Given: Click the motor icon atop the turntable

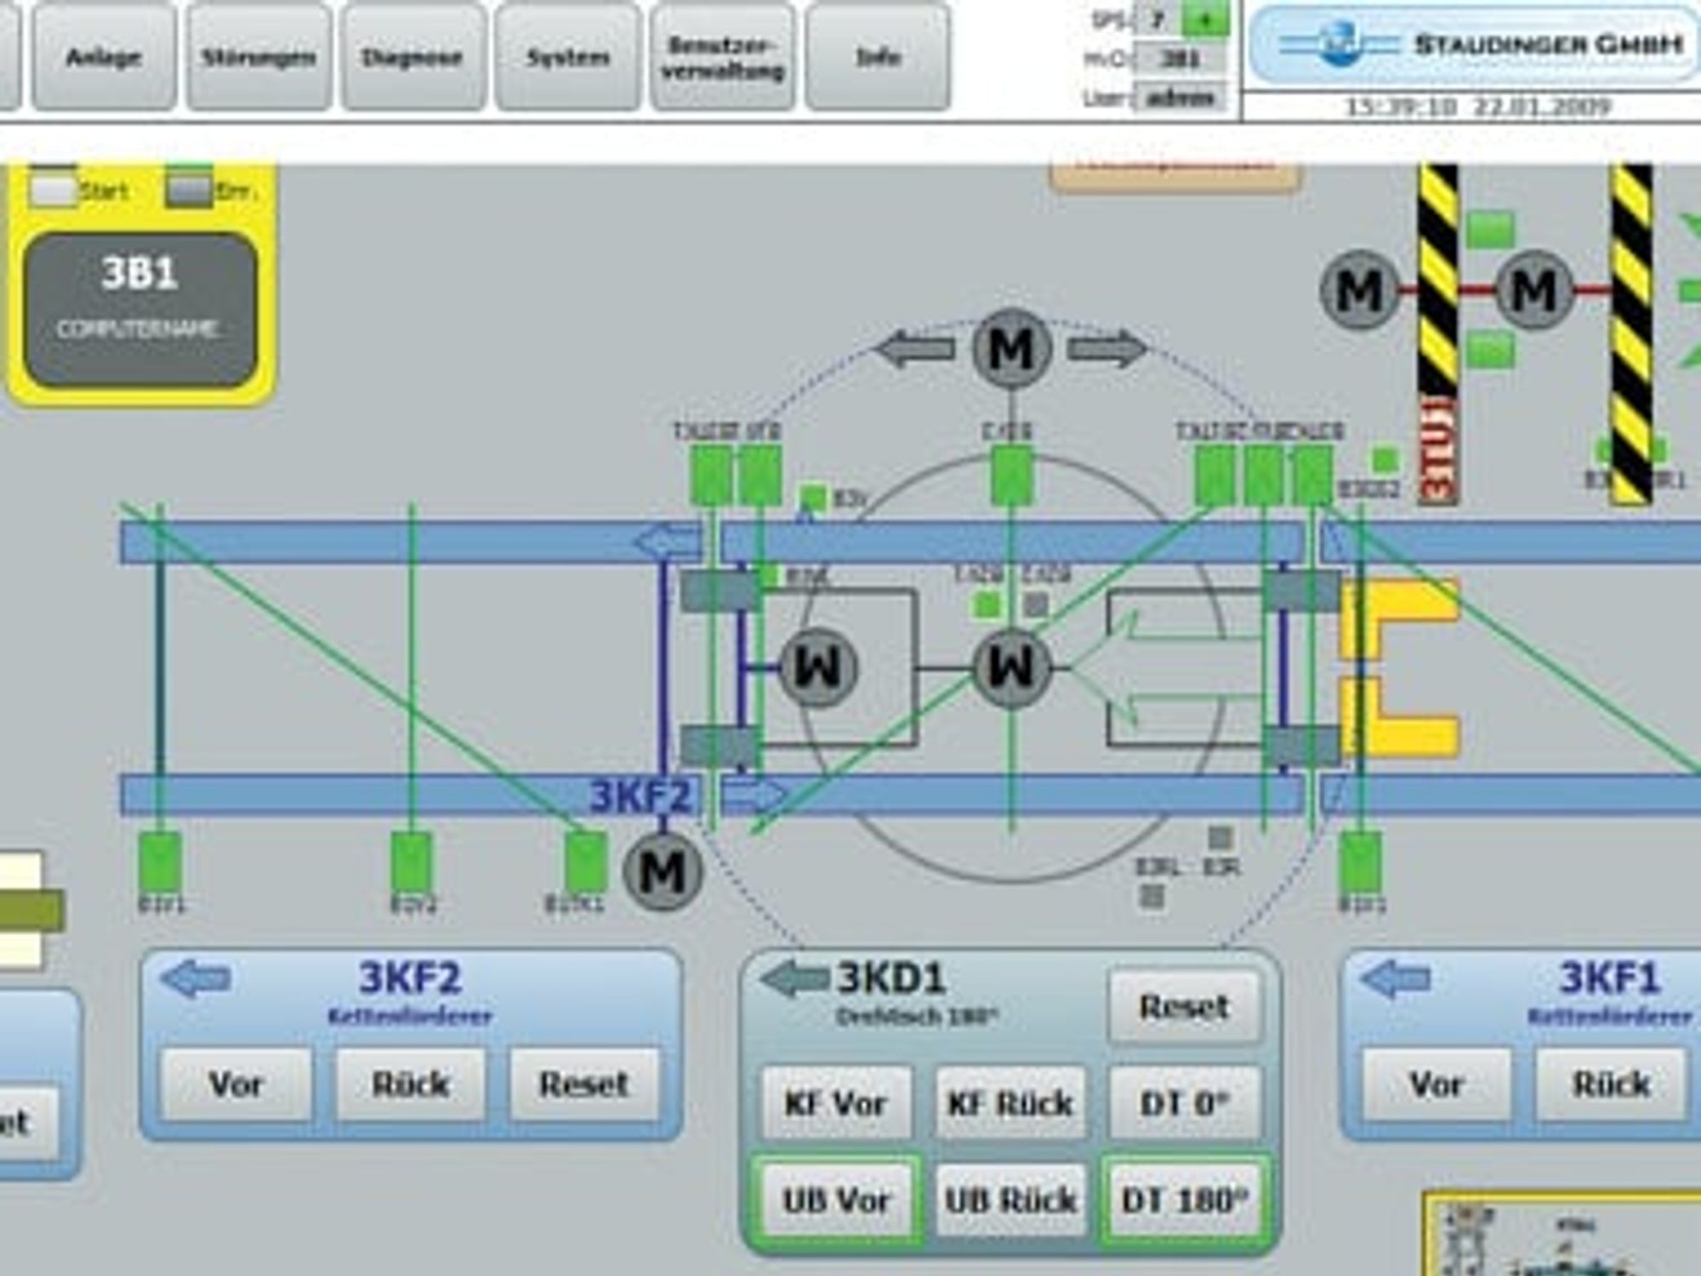Looking at the screenshot, I should [1010, 348].
